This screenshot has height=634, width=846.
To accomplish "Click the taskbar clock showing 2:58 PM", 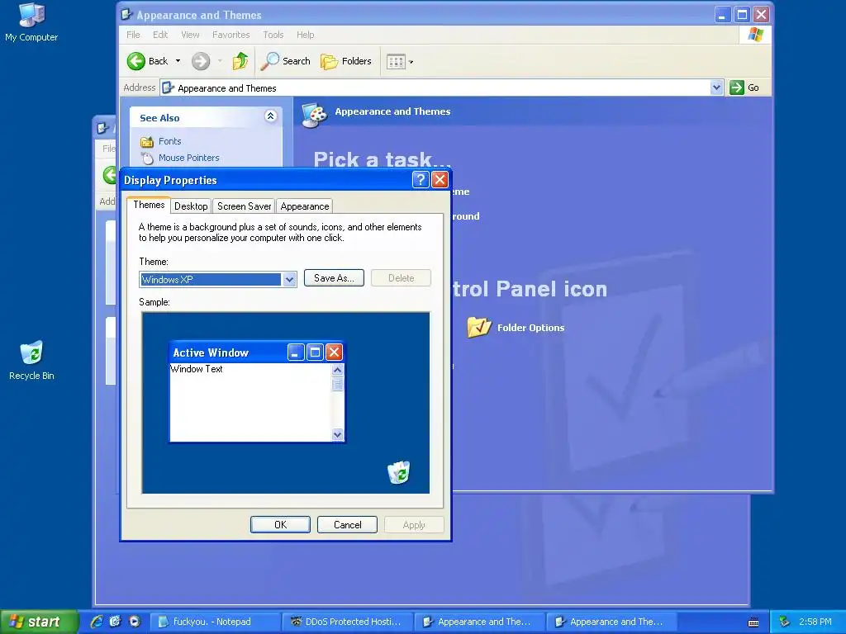I will (815, 622).
